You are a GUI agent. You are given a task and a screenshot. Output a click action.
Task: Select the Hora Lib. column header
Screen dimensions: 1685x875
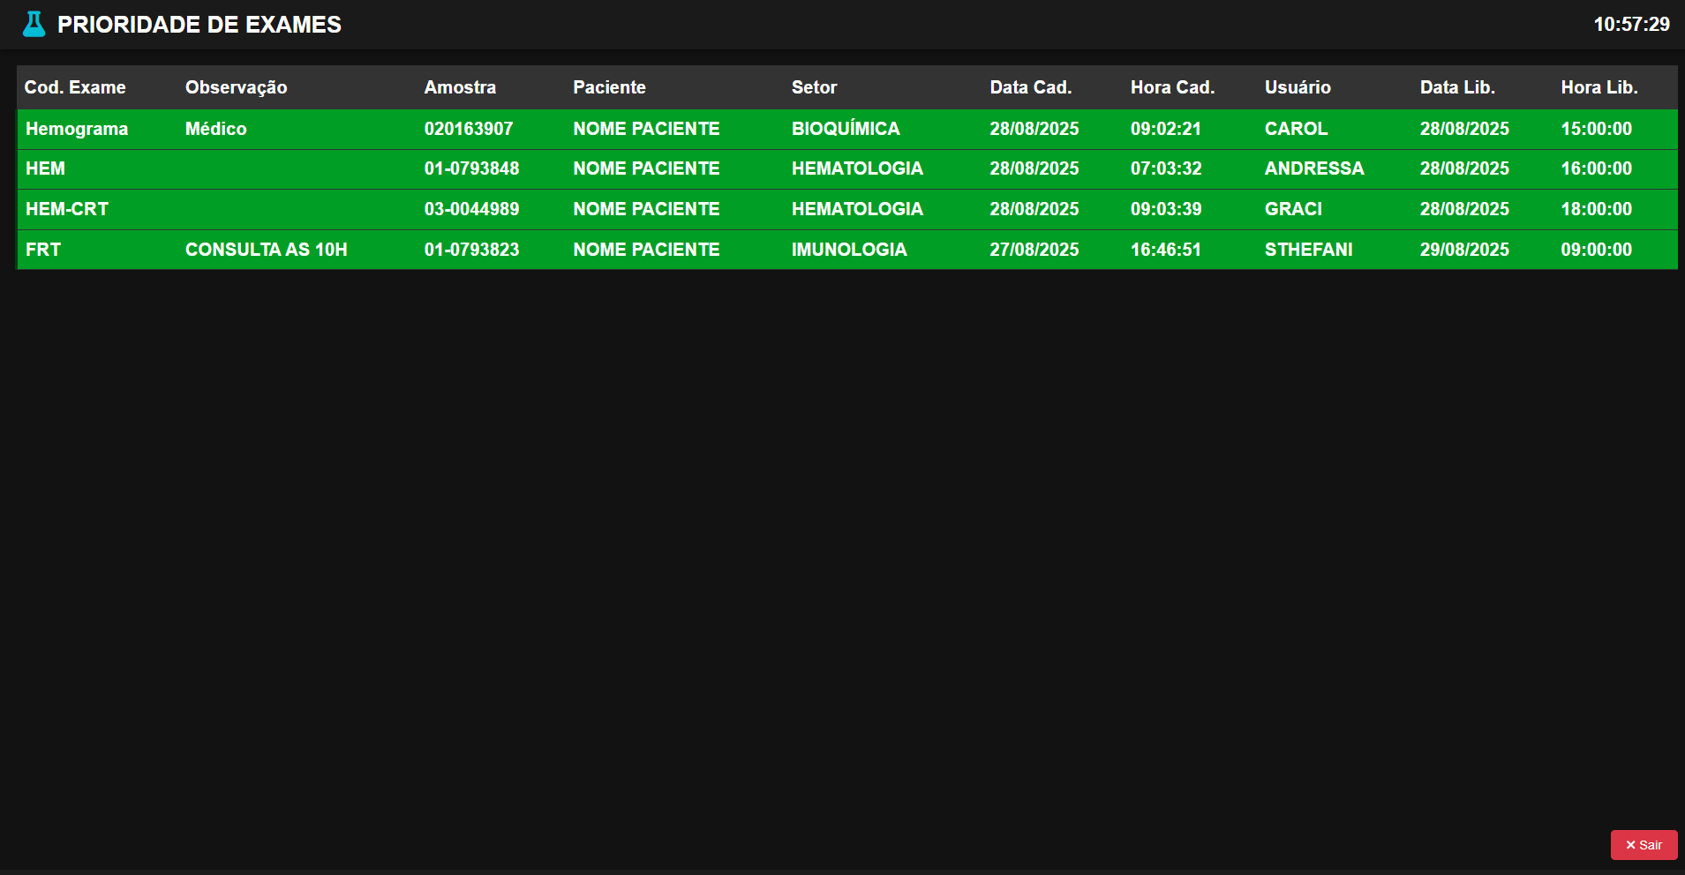(1598, 87)
